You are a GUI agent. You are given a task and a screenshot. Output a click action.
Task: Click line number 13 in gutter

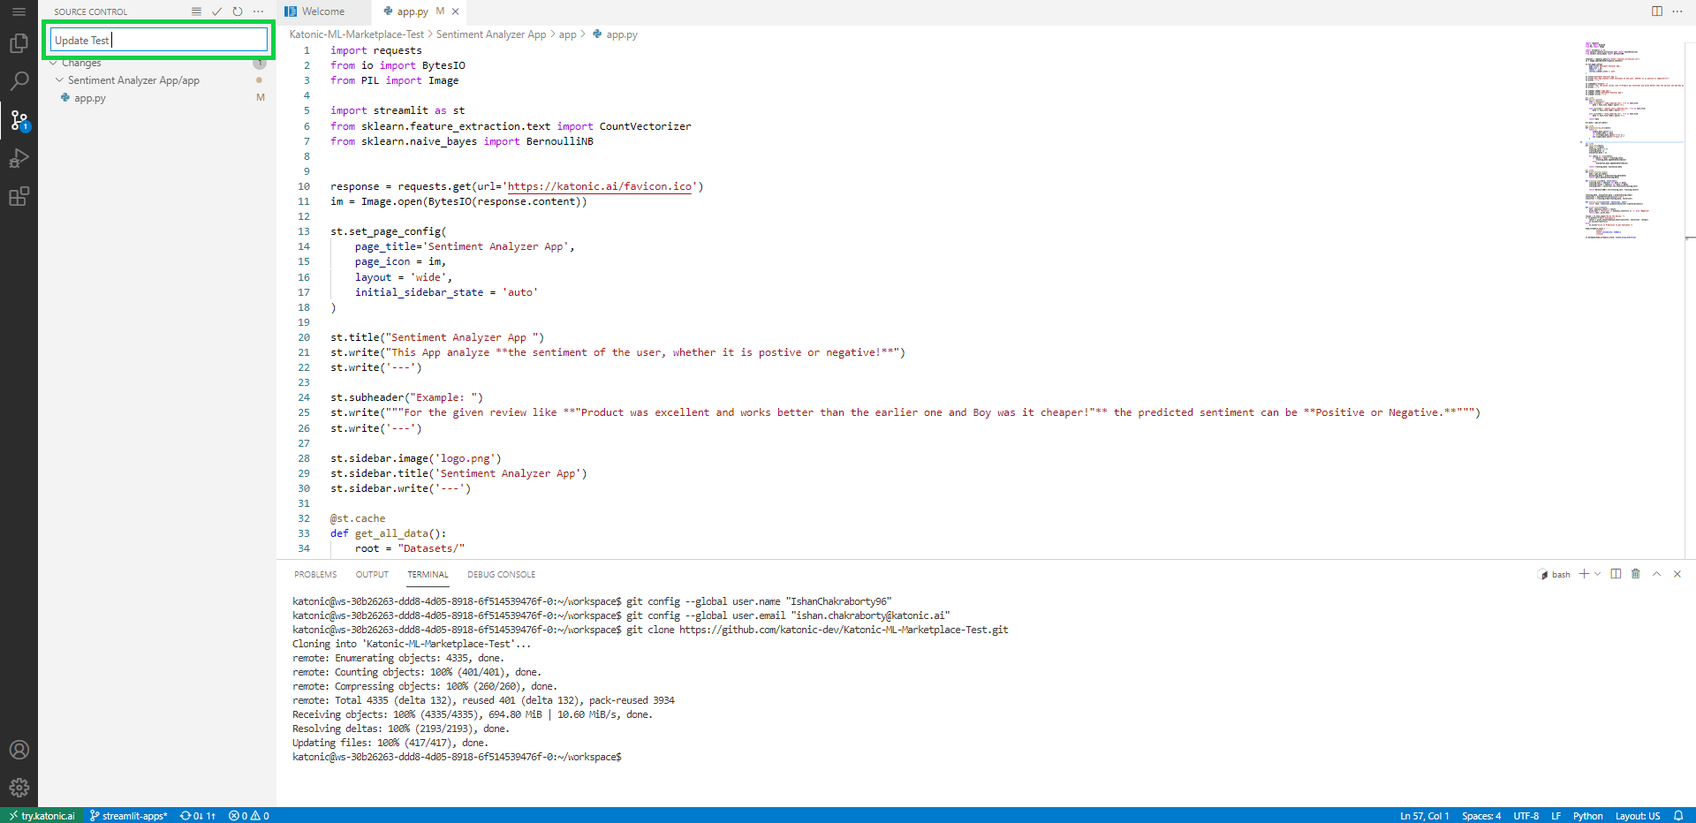(x=304, y=231)
